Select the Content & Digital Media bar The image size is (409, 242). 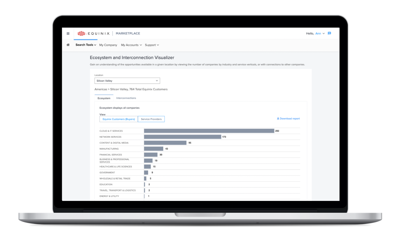coord(165,143)
